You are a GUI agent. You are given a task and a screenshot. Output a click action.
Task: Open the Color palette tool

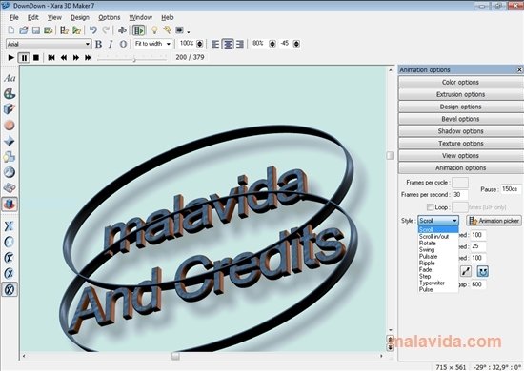coord(10,94)
